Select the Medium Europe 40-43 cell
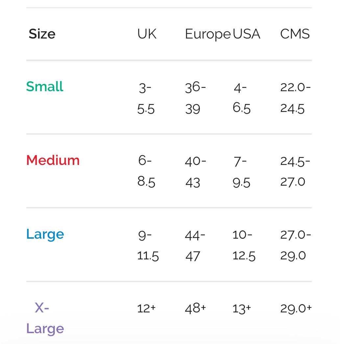This screenshot has height=344, width=340. tap(195, 172)
